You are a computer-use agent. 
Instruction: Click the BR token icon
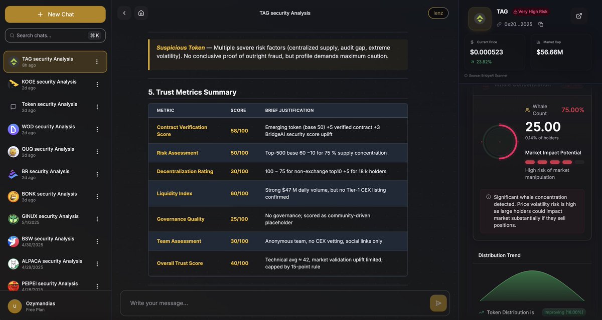point(14,174)
